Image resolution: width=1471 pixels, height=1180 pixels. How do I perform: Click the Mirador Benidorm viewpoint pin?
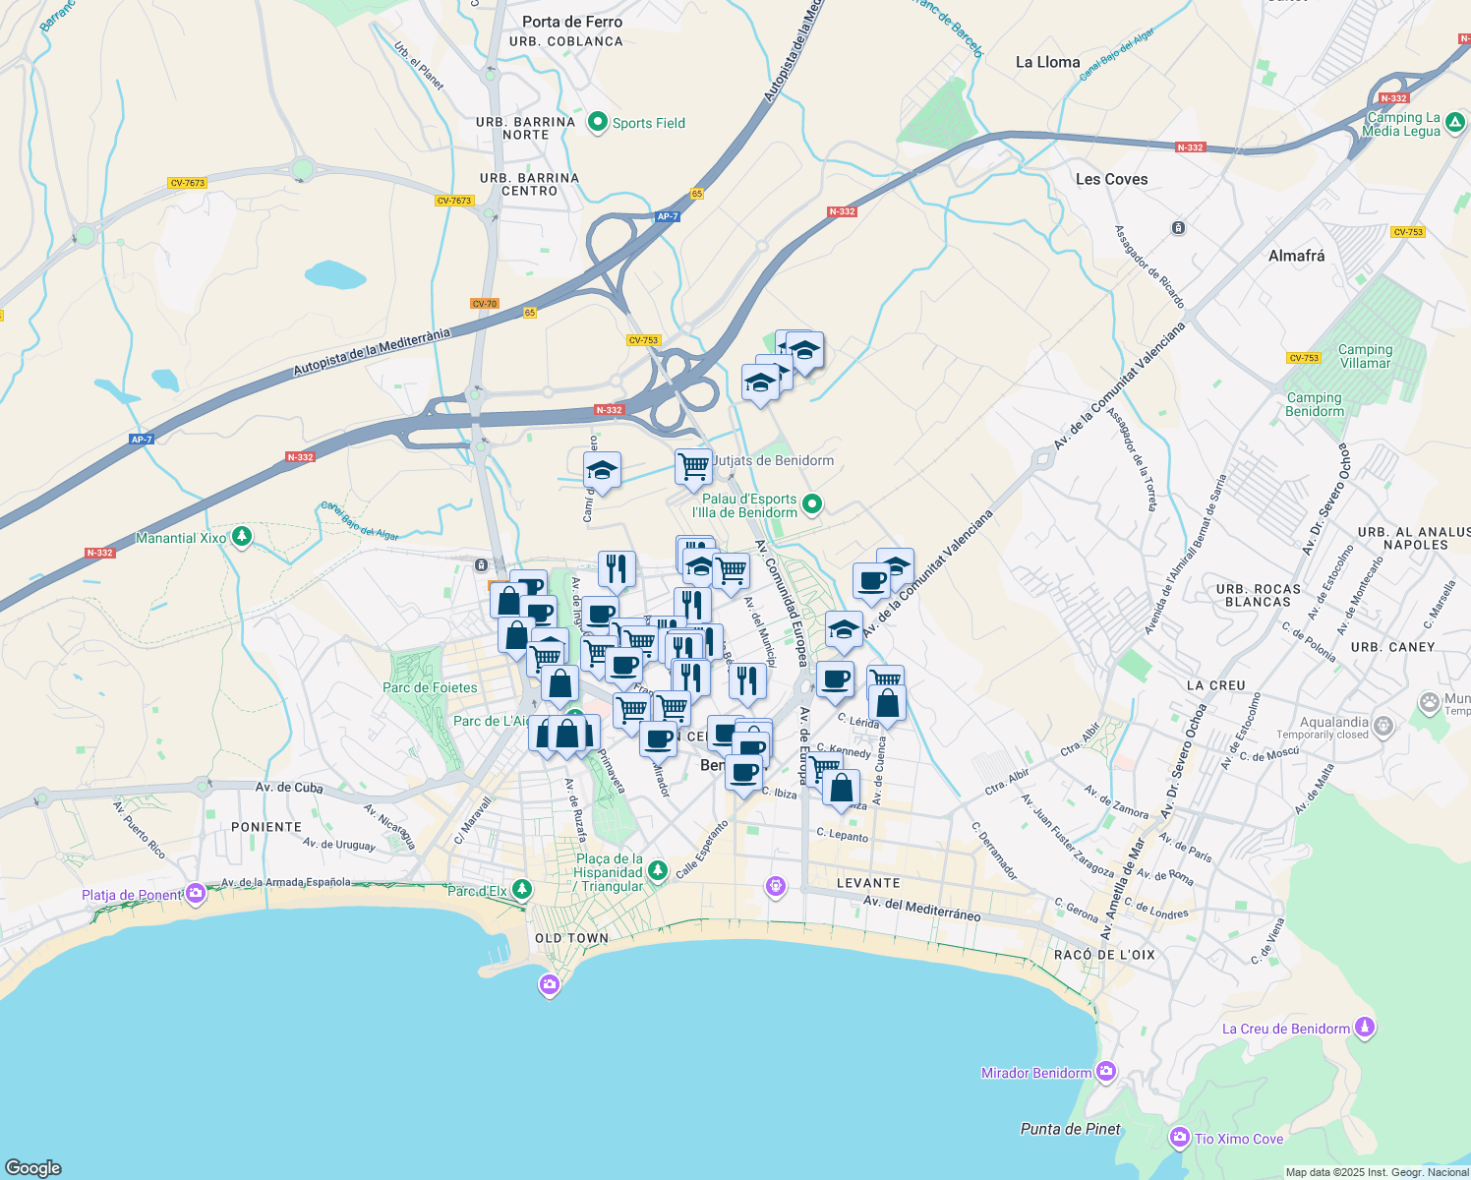1105,1071
